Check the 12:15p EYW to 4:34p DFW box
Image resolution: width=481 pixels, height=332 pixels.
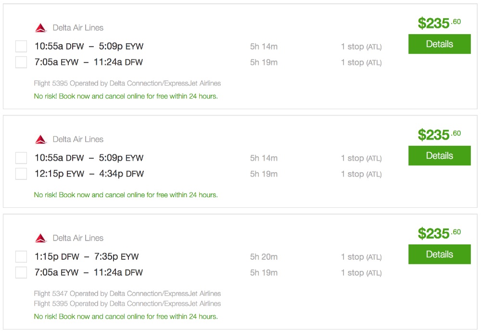coord(21,174)
